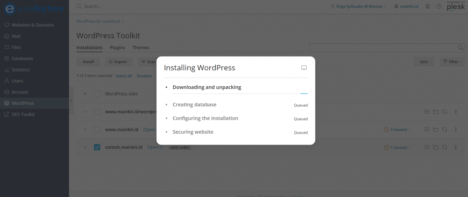Open the Filter dropdown

(452, 62)
